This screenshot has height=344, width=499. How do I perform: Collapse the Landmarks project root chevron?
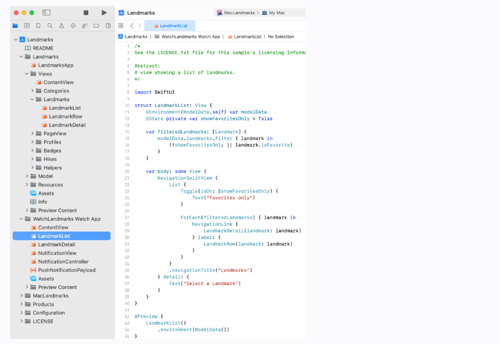16,39
